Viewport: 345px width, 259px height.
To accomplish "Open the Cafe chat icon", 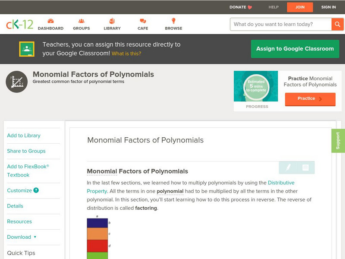I will 143,21.
